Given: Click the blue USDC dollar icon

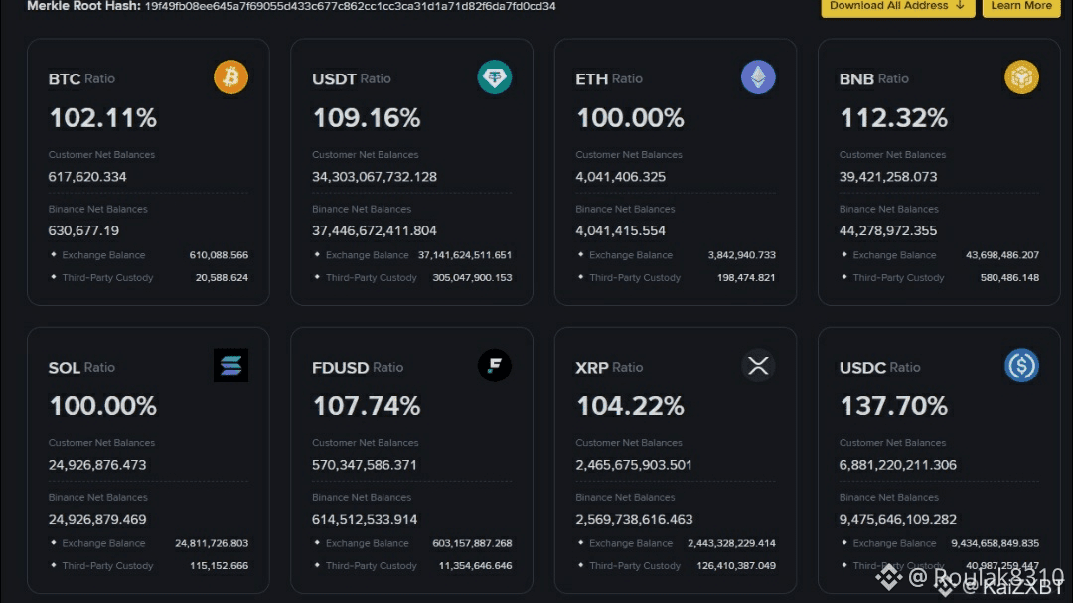Looking at the screenshot, I should click(x=1021, y=366).
